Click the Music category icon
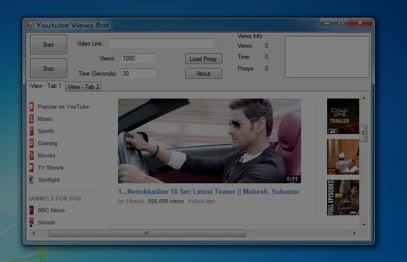 32,119
